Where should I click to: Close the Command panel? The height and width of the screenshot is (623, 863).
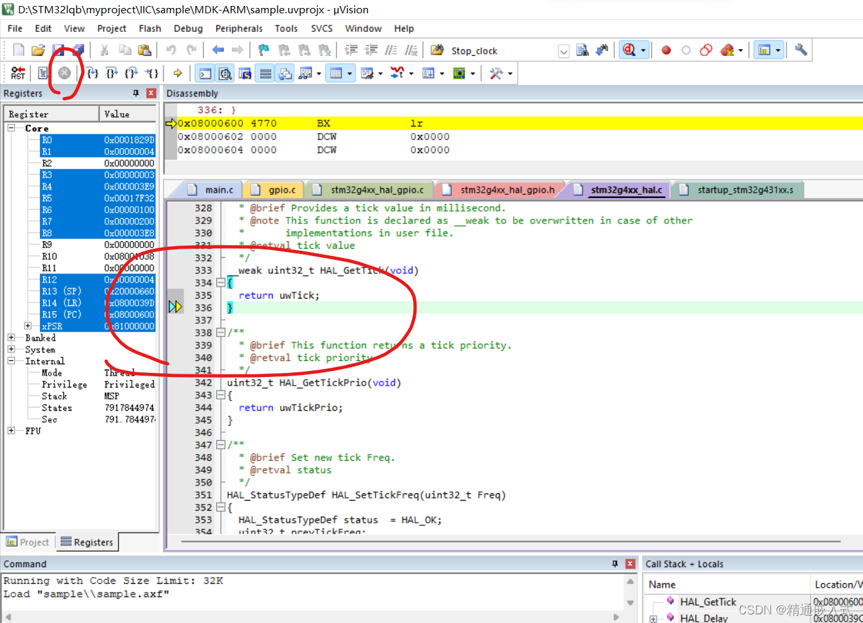coord(630,564)
